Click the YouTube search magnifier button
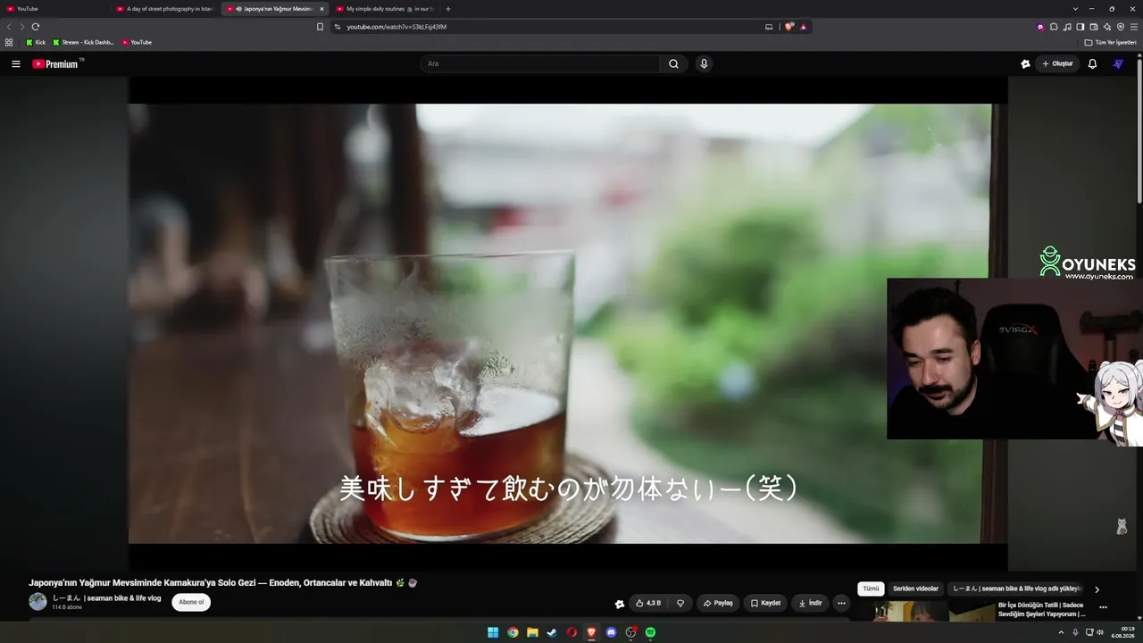 tap(674, 63)
